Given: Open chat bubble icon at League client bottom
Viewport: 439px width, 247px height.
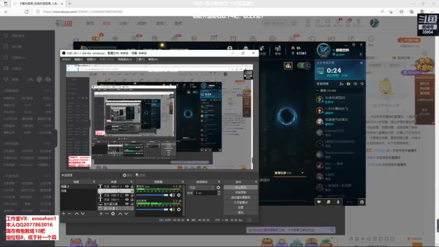Looking at the screenshot, I should pyautogui.click(x=319, y=202).
